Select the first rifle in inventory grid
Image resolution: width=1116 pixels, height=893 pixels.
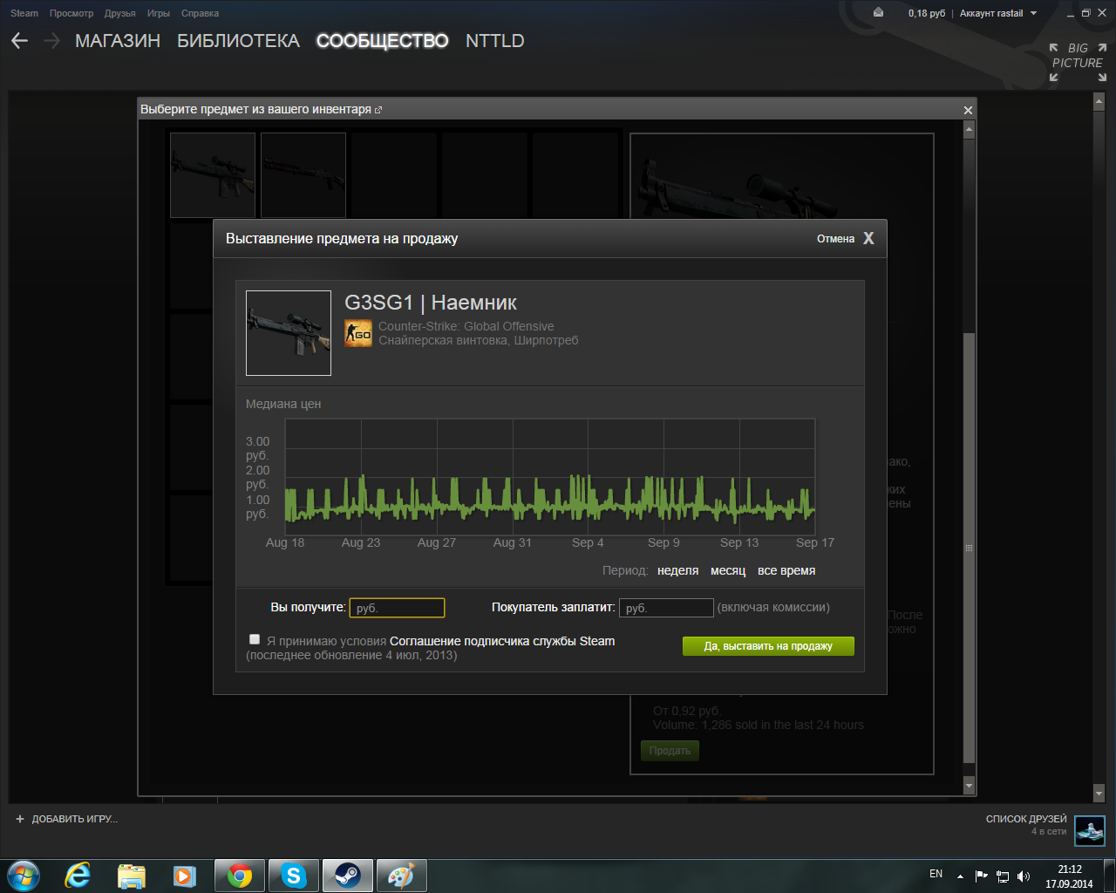[x=213, y=175]
